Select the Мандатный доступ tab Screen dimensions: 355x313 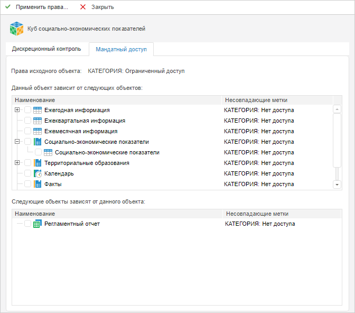click(121, 49)
